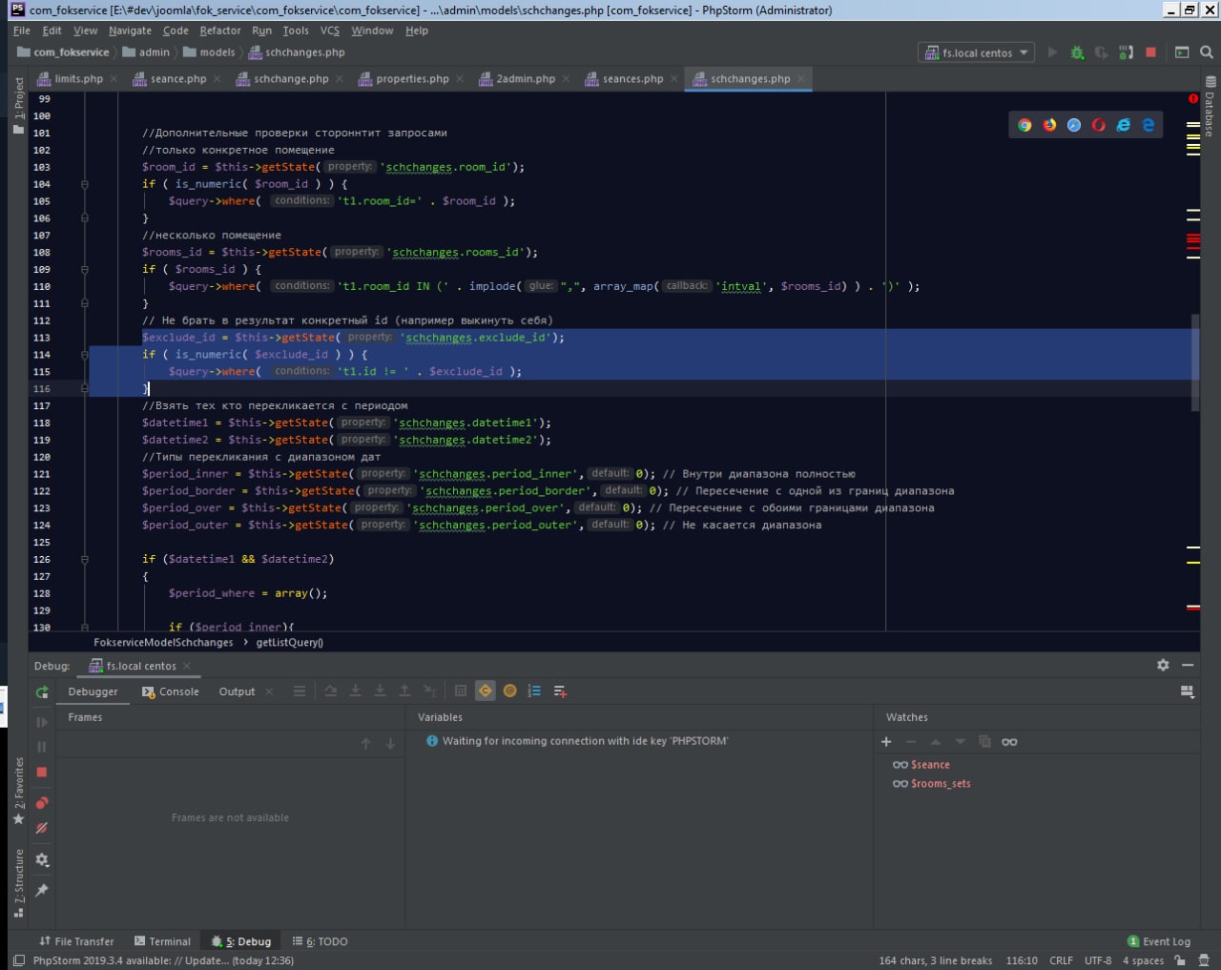The width and height of the screenshot is (1221, 970).
Task: Open the debug panel settings gear
Action: tap(1163, 665)
